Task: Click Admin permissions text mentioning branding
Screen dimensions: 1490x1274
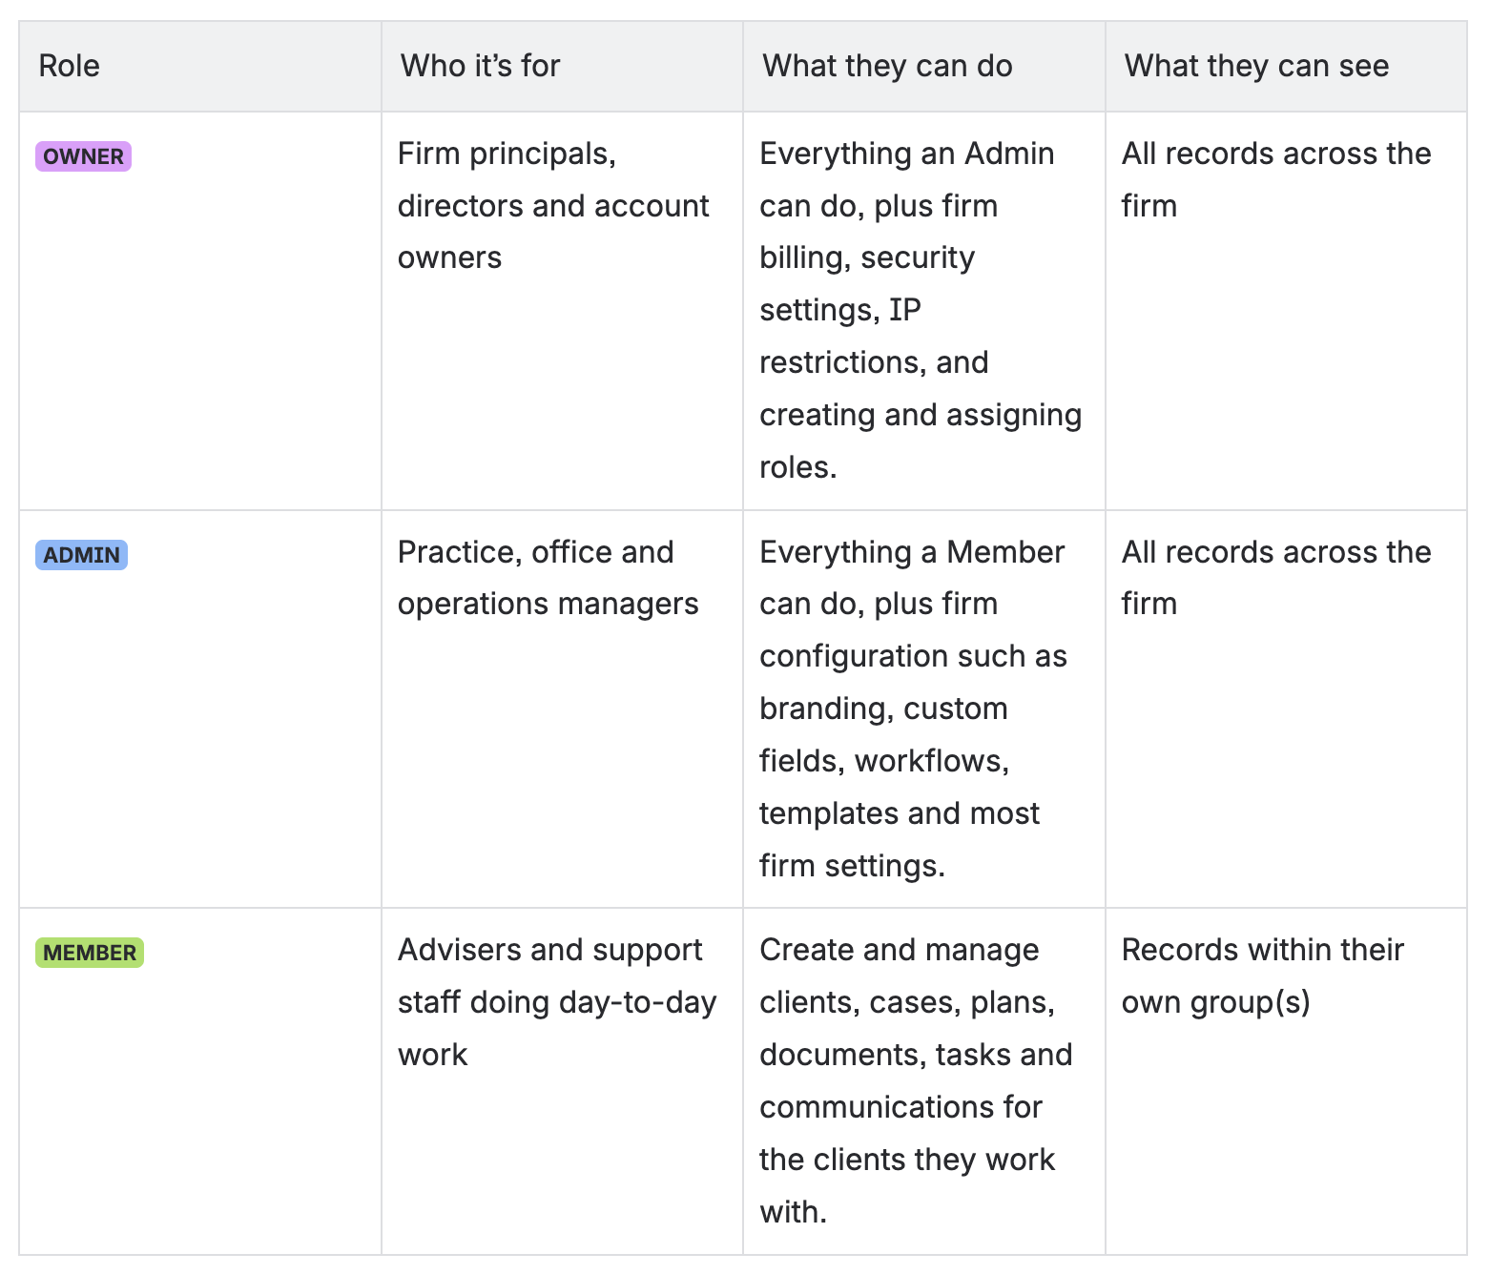Action: coord(913,709)
